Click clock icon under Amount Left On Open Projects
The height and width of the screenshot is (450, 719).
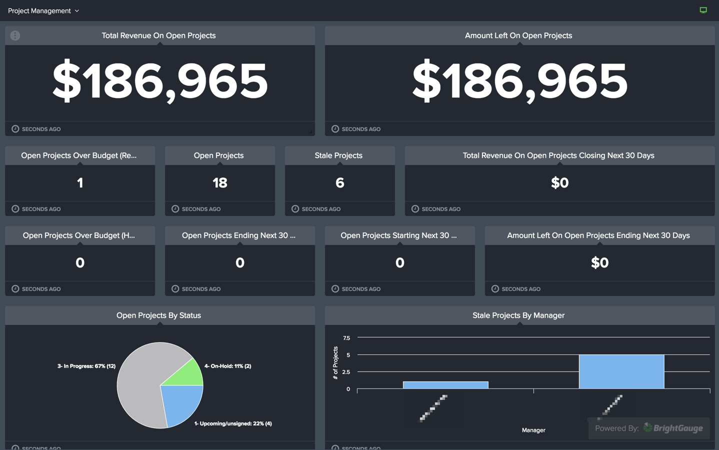coord(335,129)
